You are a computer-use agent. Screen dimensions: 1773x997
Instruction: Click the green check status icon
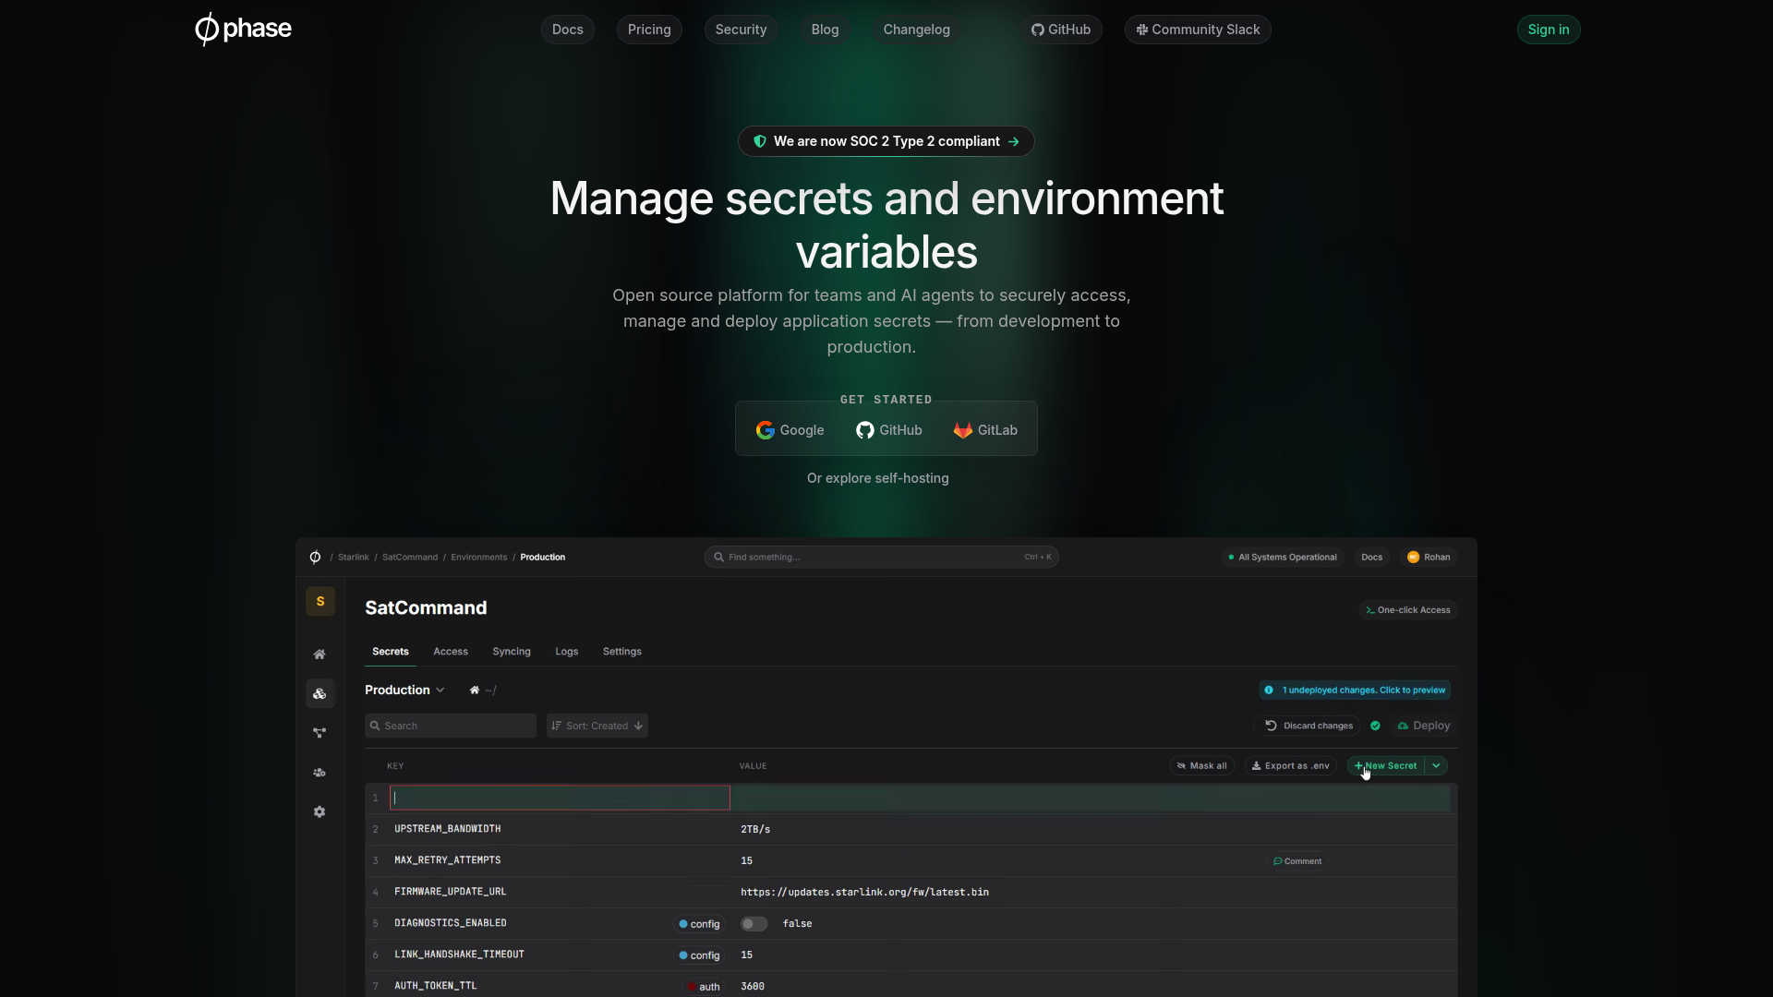pos(1375,726)
